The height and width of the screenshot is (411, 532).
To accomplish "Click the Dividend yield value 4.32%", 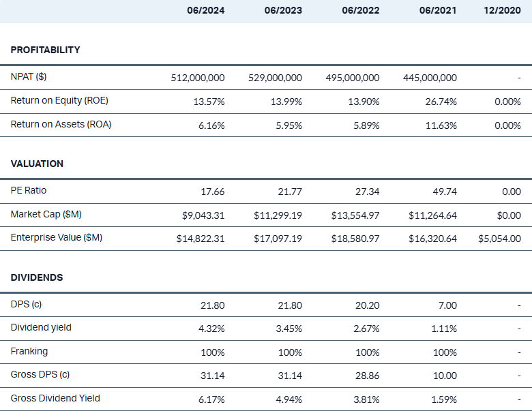I will click(x=210, y=329).
